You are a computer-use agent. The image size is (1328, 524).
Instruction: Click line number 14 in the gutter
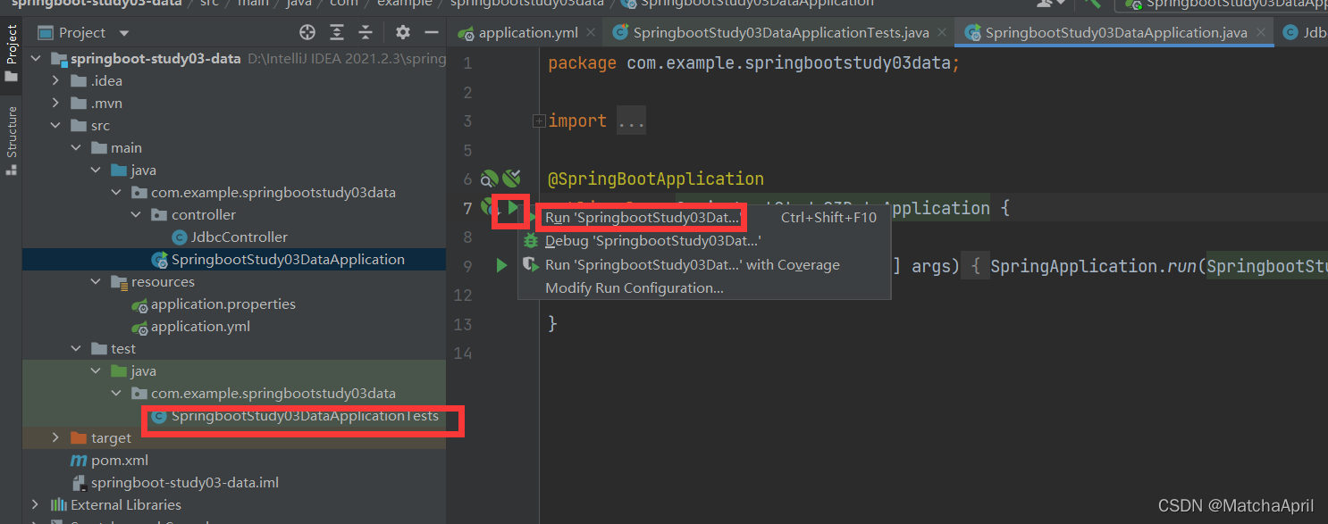[x=462, y=353]
